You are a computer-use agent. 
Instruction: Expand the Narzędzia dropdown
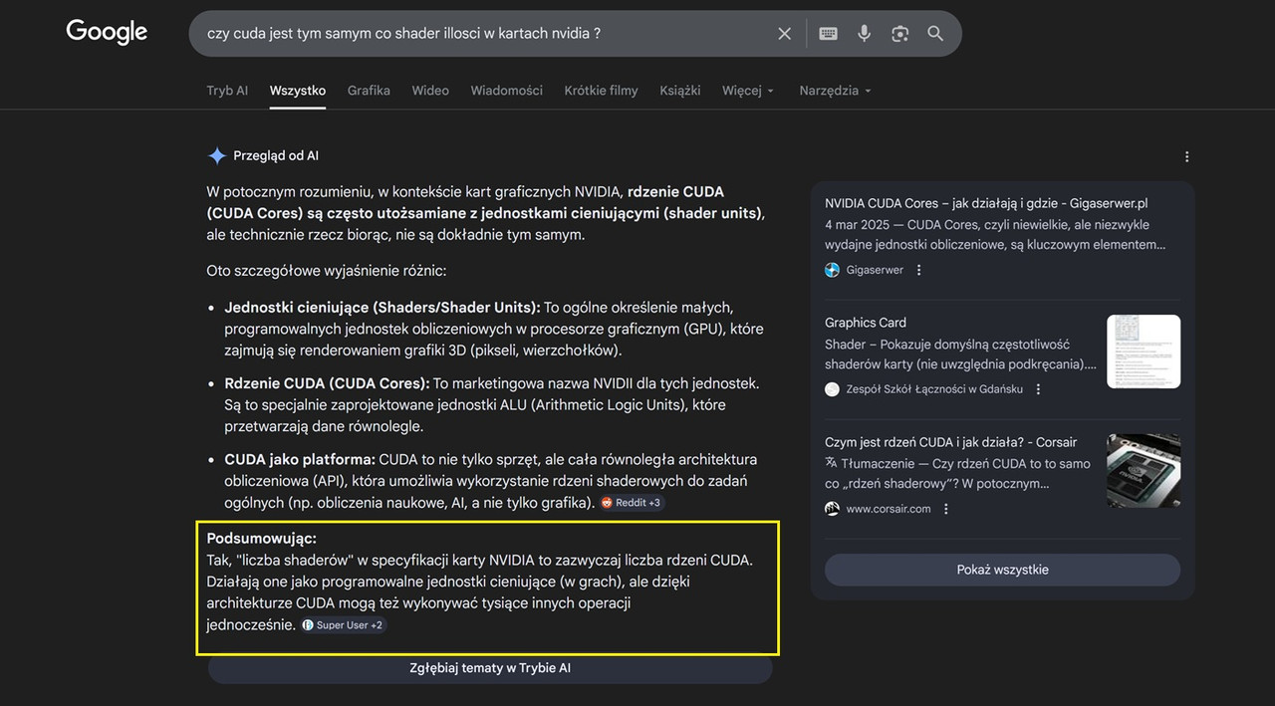tap(835, 91)
